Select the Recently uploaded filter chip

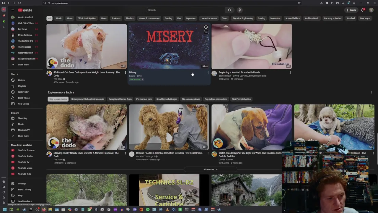pyautogui.click(x=333, y=18)
